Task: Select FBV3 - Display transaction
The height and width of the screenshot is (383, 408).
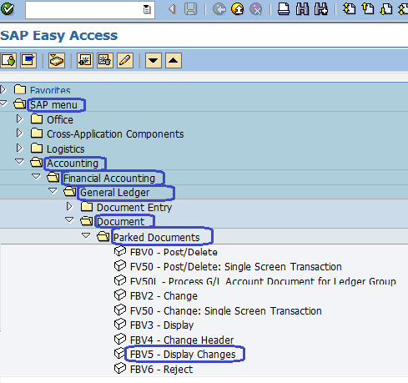Action: [x=162, y=325]
